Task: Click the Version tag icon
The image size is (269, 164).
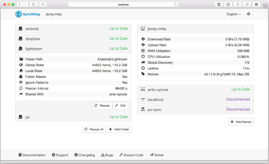Action: tap(143, 74)
